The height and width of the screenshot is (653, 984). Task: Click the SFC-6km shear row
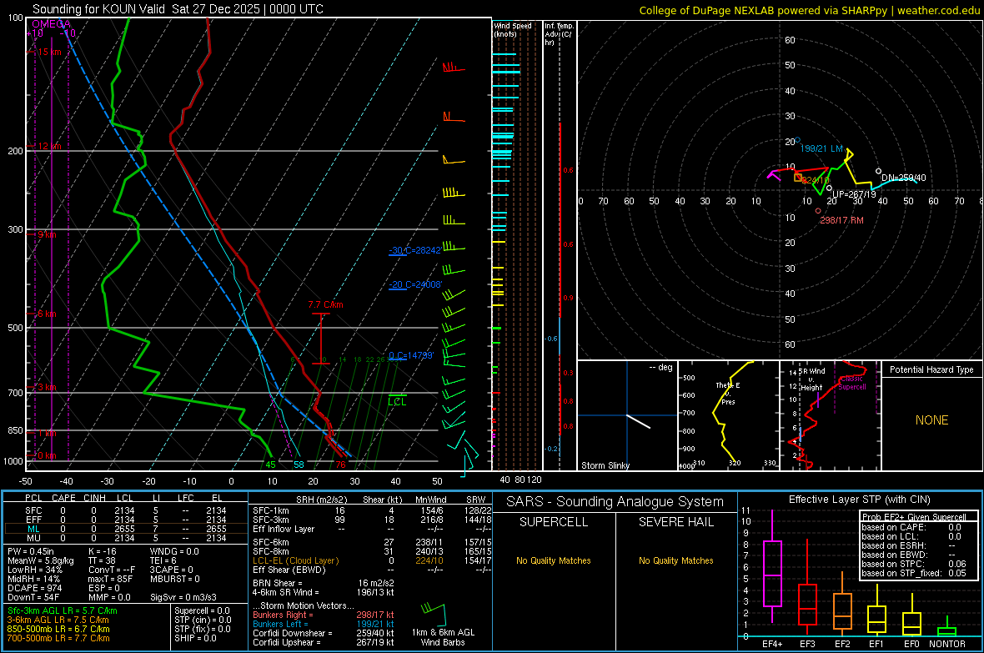tap(372, 542)
